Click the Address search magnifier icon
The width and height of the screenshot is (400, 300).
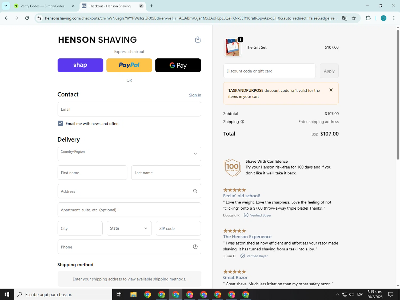tap(195, 191)
